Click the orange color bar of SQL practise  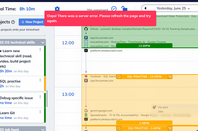(45, 84)
